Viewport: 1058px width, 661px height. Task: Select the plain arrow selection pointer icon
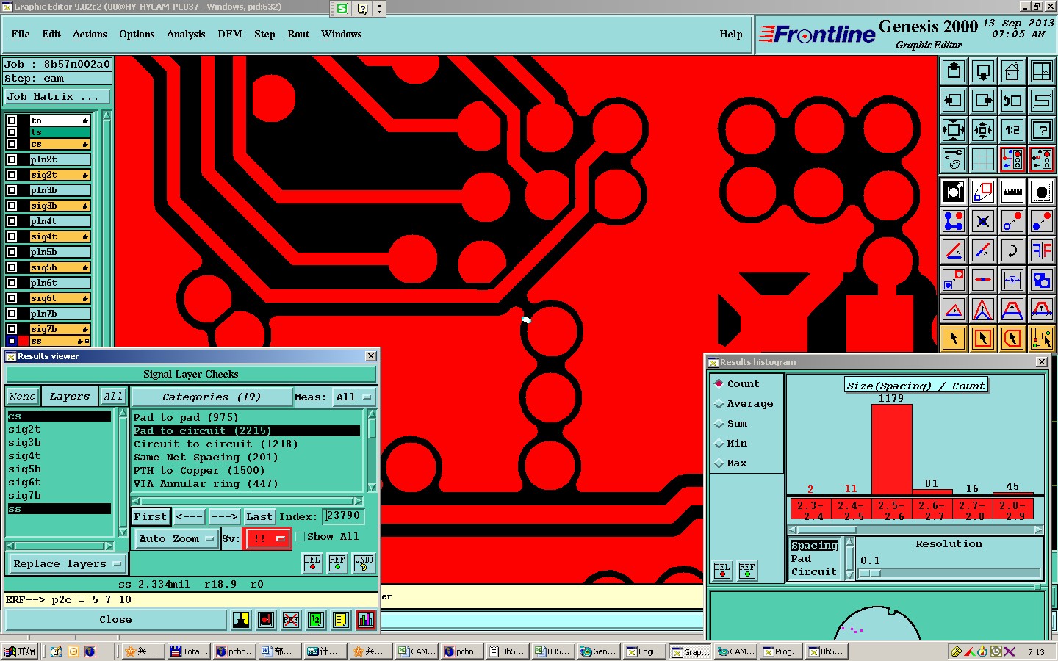tap(954, 339)
